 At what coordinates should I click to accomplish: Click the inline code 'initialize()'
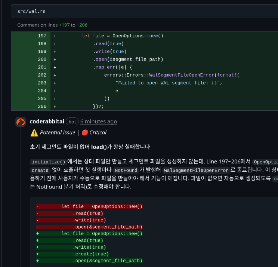point(49,162)
